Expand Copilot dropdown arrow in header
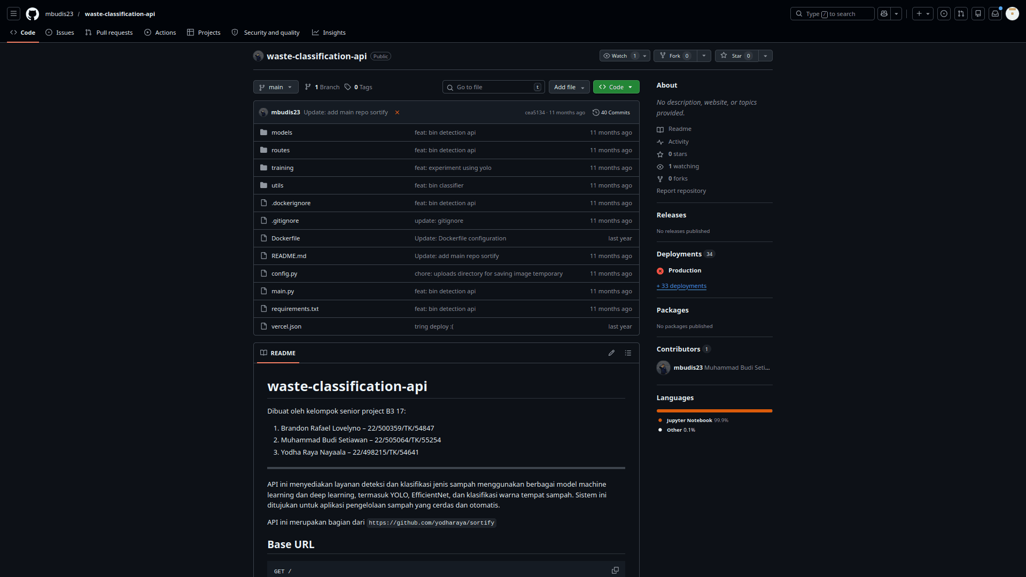1026x577 pixels. point(897,14)
